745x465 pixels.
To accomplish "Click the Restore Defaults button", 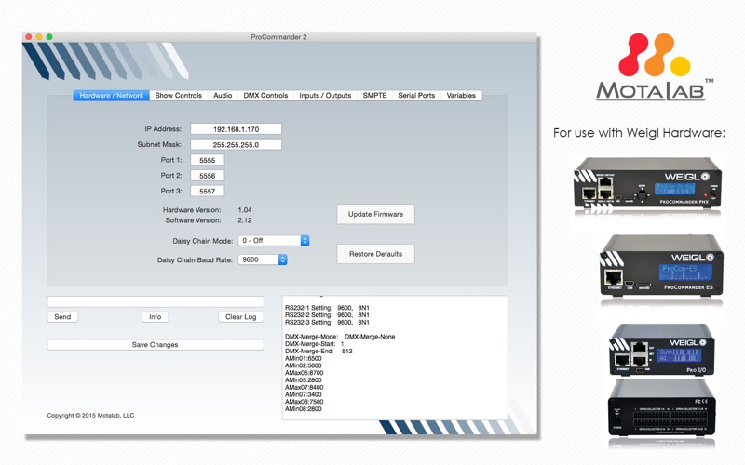I will (375, 254).
